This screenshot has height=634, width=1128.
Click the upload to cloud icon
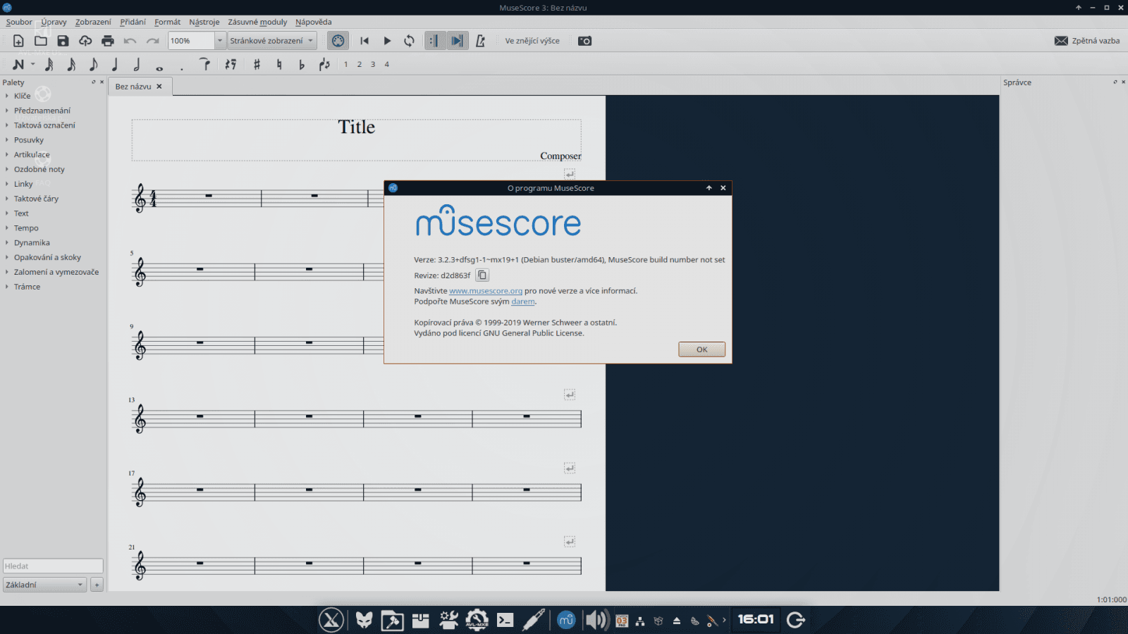pyautogui.click(x=85, y=41)
